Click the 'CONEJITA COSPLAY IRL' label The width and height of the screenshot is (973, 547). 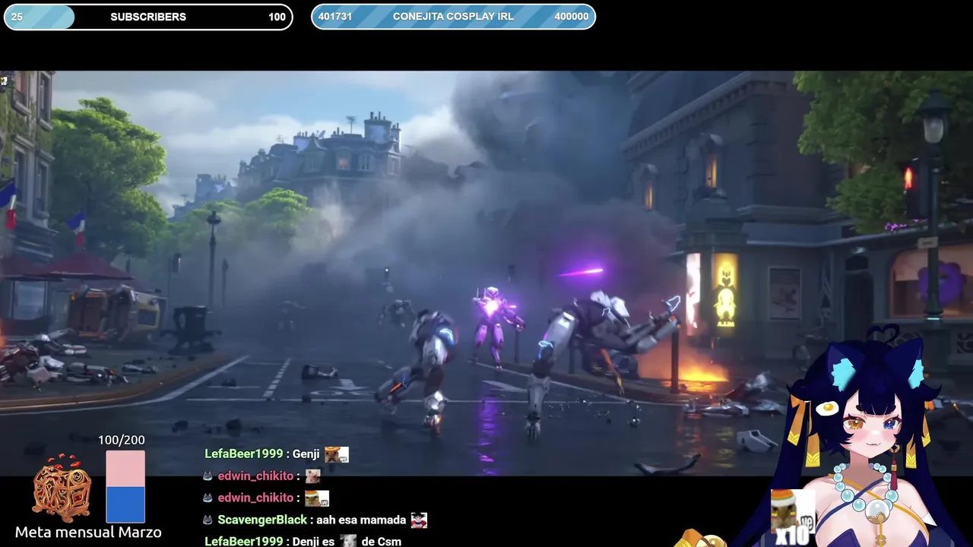(454, 17)
